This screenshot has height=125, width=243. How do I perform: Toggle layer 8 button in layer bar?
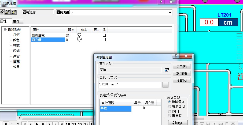[x=56, y=124]
